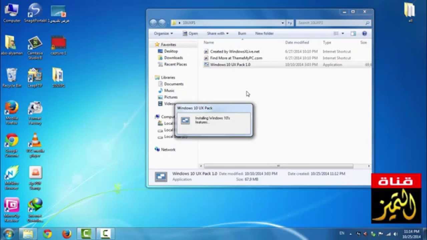
Task: Open Windows Explorer from the taskbar
Action: click(28, 233)
